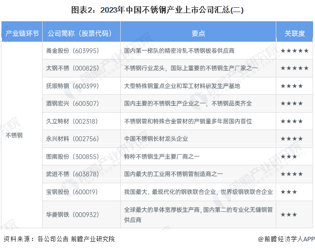
Task: Select text 特种不锈钢生产主要厂商之一
Action: 162,157
